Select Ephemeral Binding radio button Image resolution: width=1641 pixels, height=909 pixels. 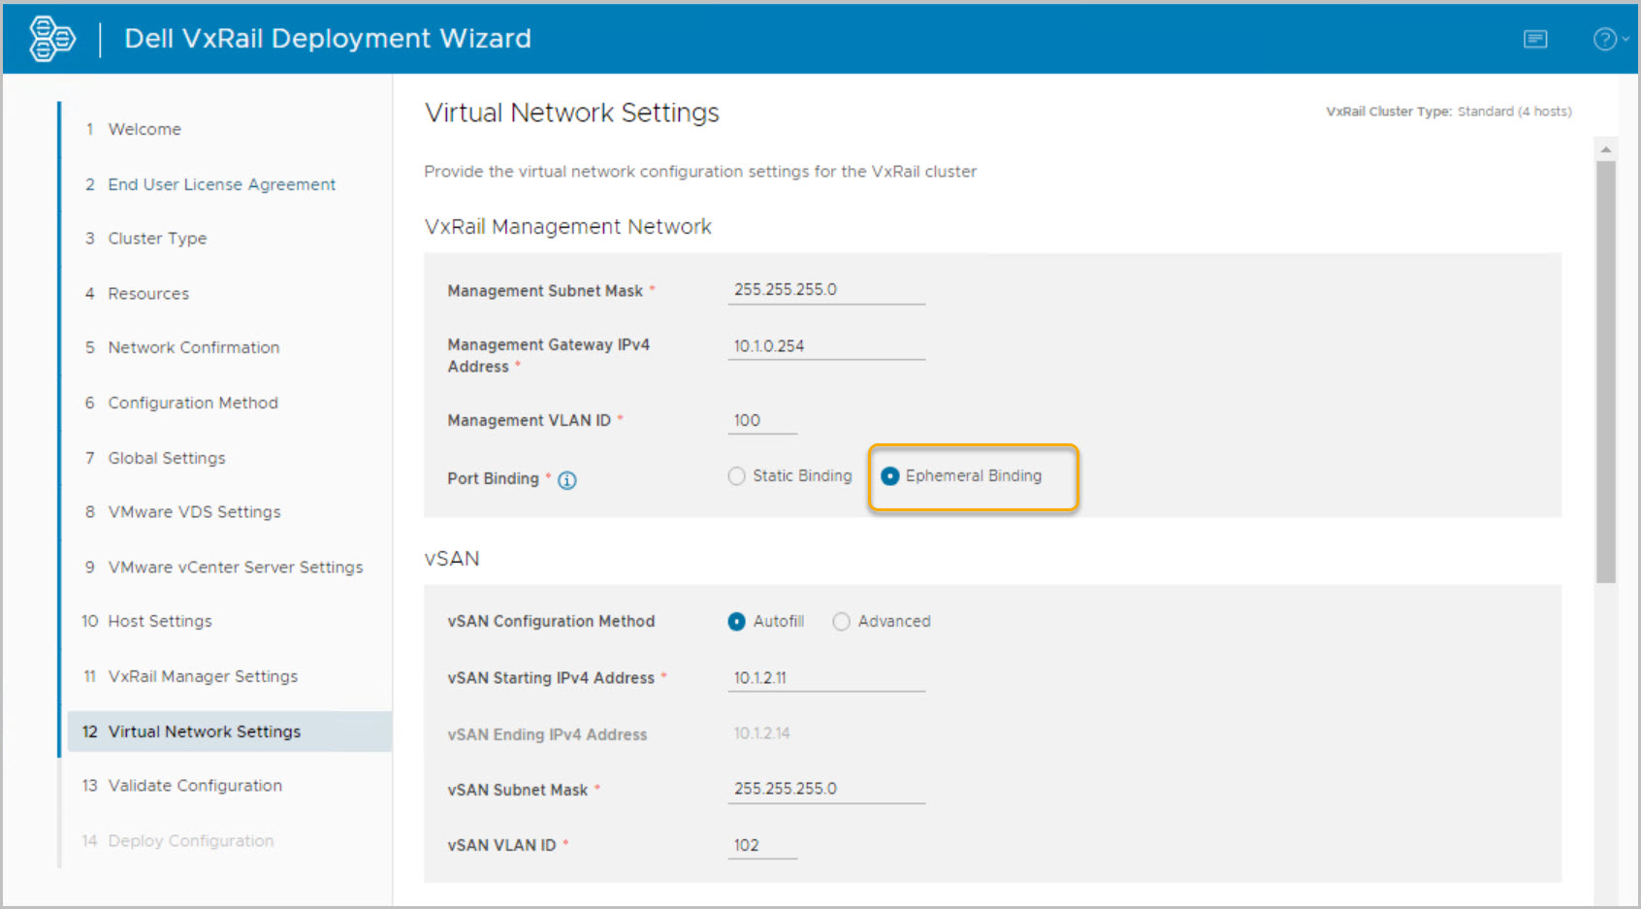point(890,476)
